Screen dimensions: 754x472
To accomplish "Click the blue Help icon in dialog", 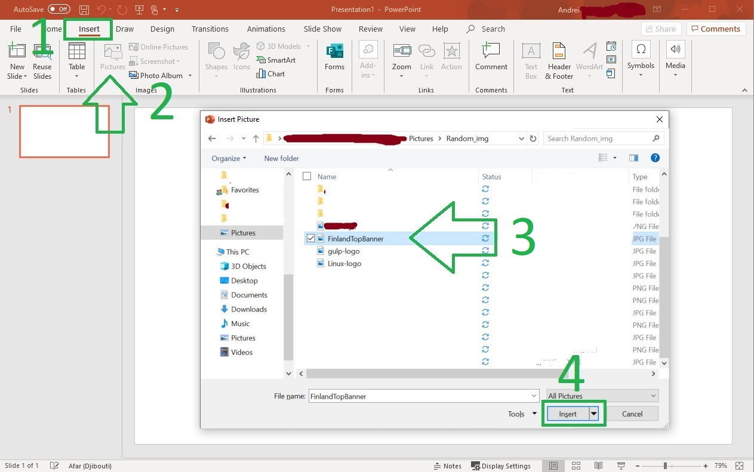I will [x=655, y=158].
